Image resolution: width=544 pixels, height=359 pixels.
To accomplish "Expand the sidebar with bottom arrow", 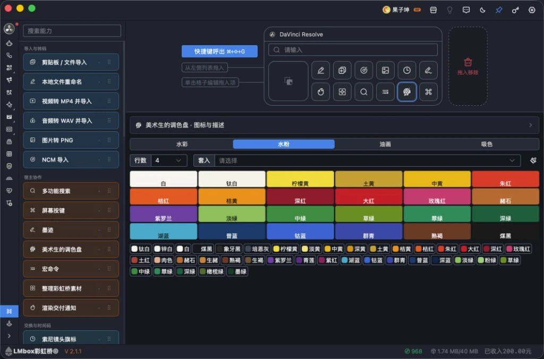I will [x=9, y=336].
